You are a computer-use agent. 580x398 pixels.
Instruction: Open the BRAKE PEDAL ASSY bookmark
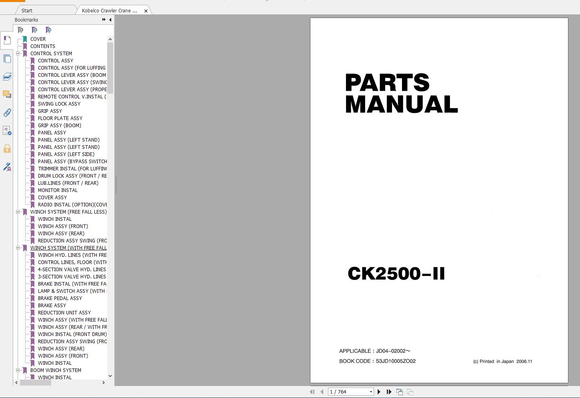60,298
